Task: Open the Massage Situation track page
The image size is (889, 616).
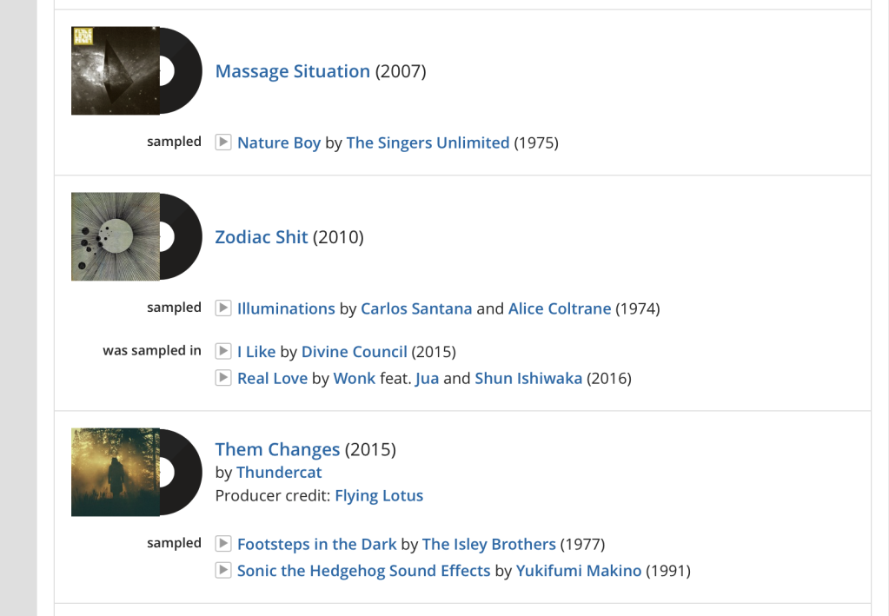Action: pos(292,71)
